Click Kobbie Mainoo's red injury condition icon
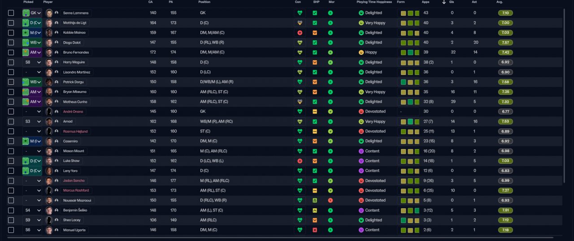The image size is (574, 241). point(300,33)
